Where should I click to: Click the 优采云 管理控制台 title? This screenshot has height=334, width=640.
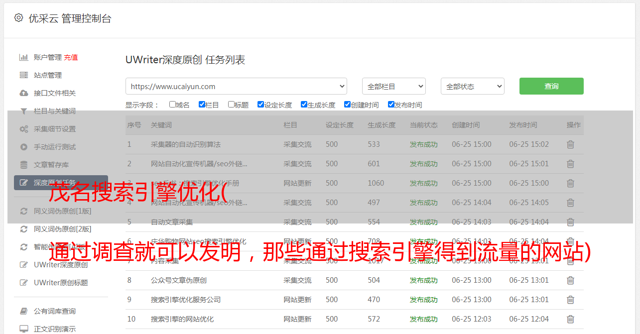pyautogui.click(x=70, y=18)
